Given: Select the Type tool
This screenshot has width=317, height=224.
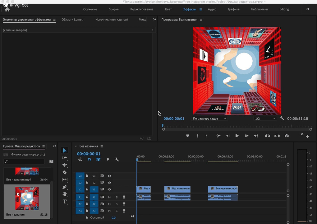Looking at the screenshot, I should (65, 202).
